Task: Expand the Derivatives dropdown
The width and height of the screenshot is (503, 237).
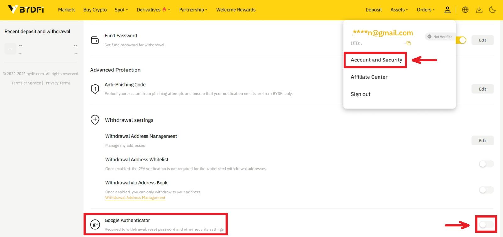Action: pyautogui.click(x=153, y=10)
